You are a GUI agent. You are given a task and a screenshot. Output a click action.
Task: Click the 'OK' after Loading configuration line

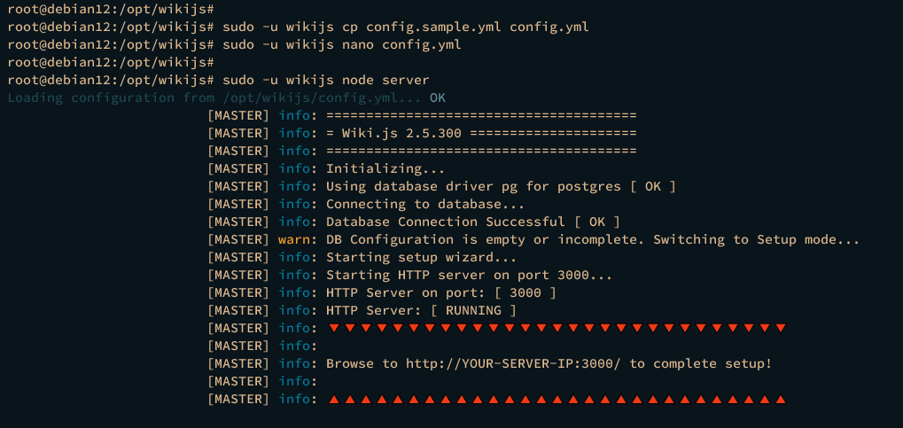click(x=438, y=98)
